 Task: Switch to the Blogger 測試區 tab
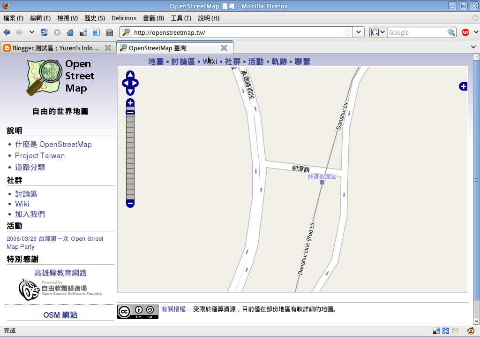click(57, 48)
